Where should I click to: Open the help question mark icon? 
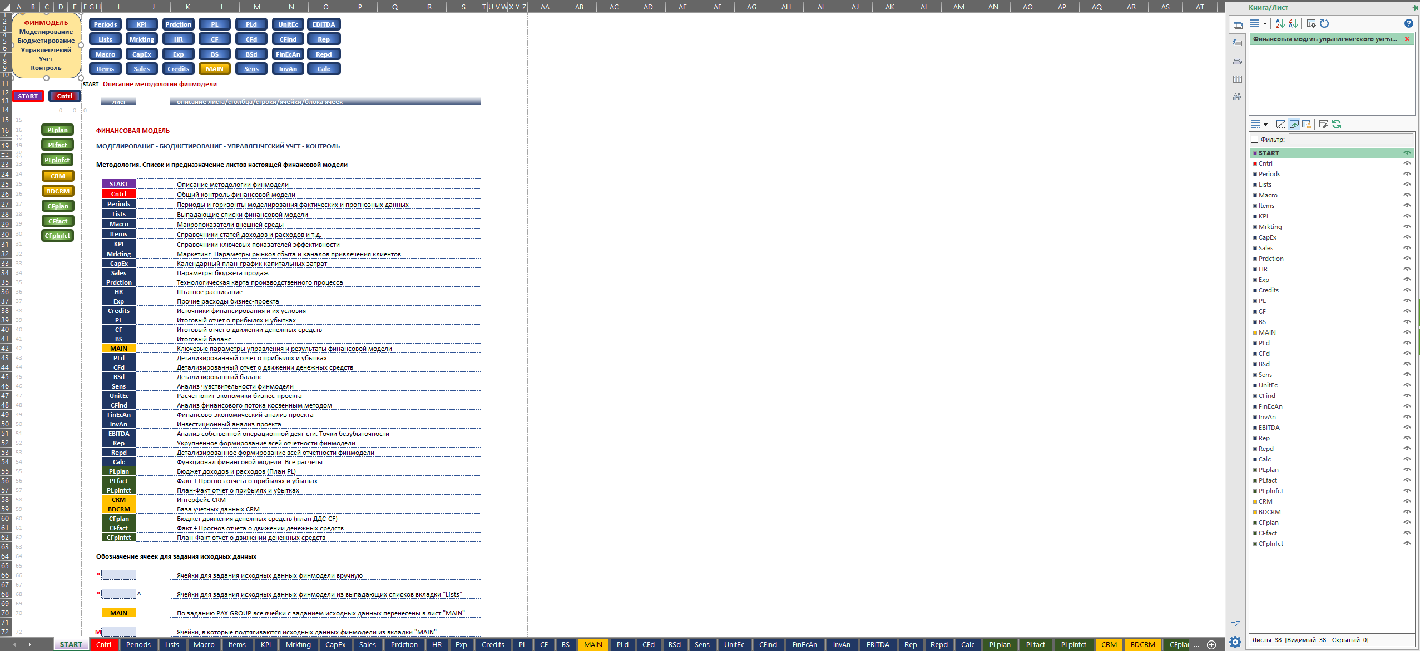pyautogui.click(x=1408, y=23)
